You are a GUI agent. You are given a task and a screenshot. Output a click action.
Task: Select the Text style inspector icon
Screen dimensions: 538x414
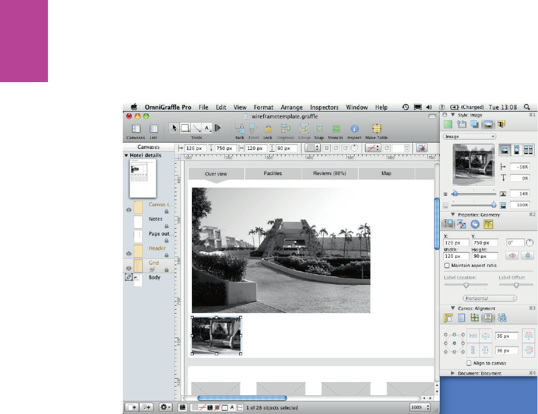[501, 124]
